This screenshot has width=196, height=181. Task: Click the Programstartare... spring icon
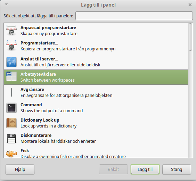pos(11,46)
